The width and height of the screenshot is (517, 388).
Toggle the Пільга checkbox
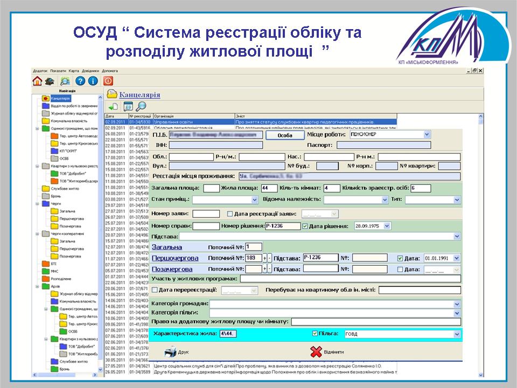tap(315, 334)
